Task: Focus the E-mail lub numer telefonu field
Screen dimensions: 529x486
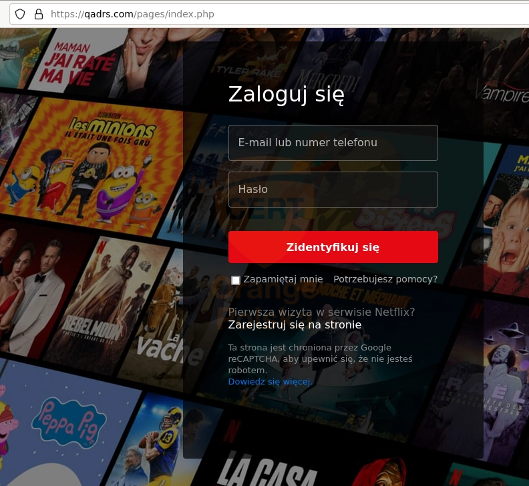Action: point(333,143)
